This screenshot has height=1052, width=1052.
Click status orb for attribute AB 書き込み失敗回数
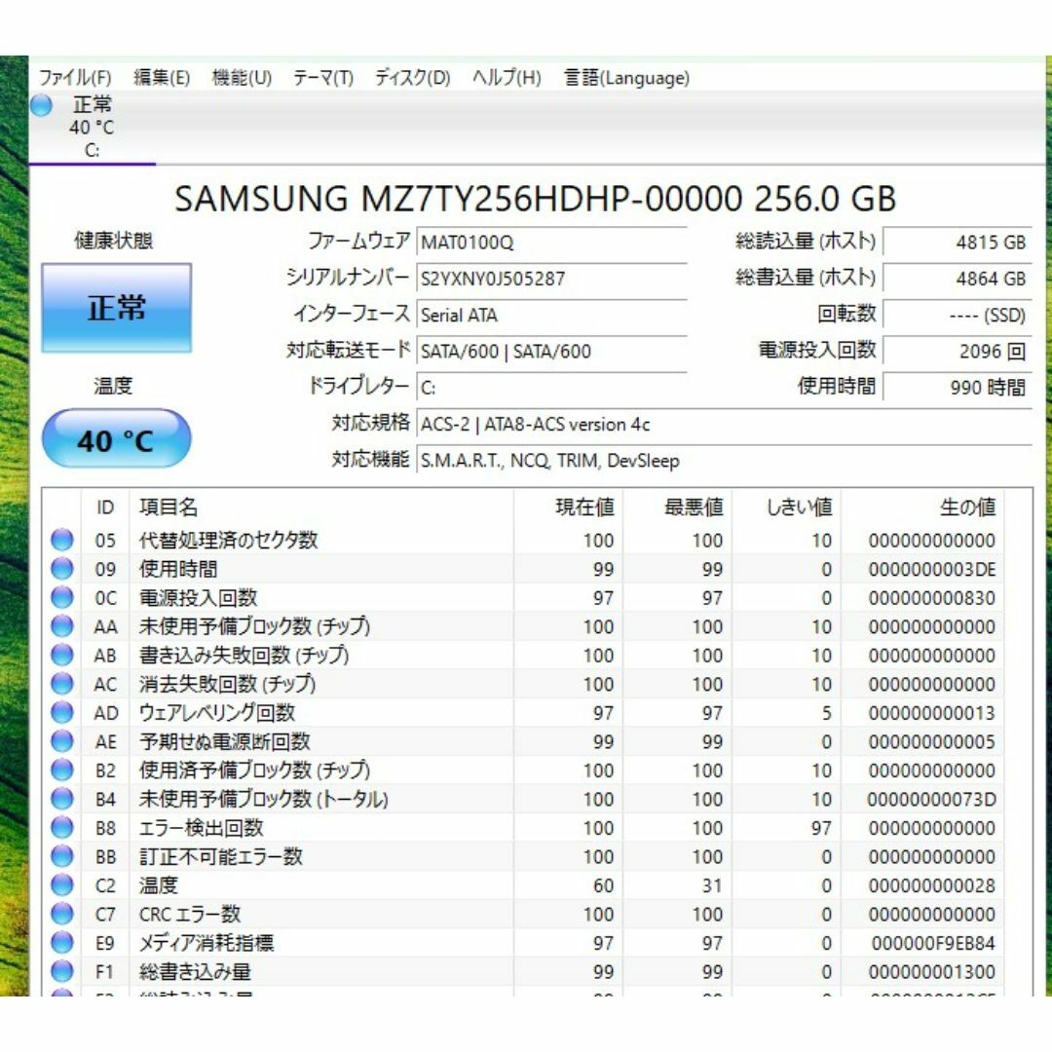(62, 655)
